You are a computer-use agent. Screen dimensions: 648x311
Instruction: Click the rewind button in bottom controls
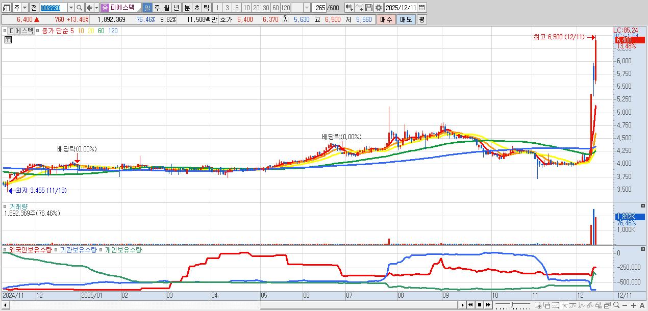click(x=470, y=305)
